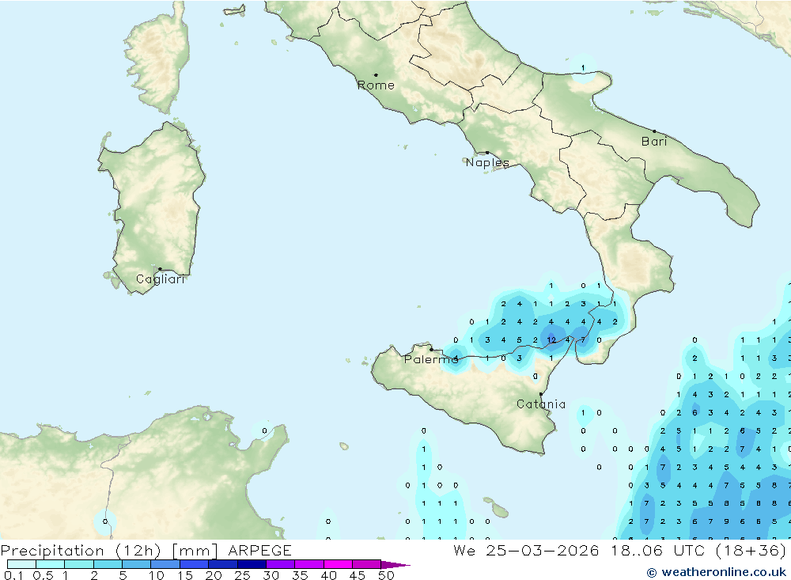This screenshot has width=791, height=580.
Task: Click the Palermo city label
Action: [x=431, y=359]
